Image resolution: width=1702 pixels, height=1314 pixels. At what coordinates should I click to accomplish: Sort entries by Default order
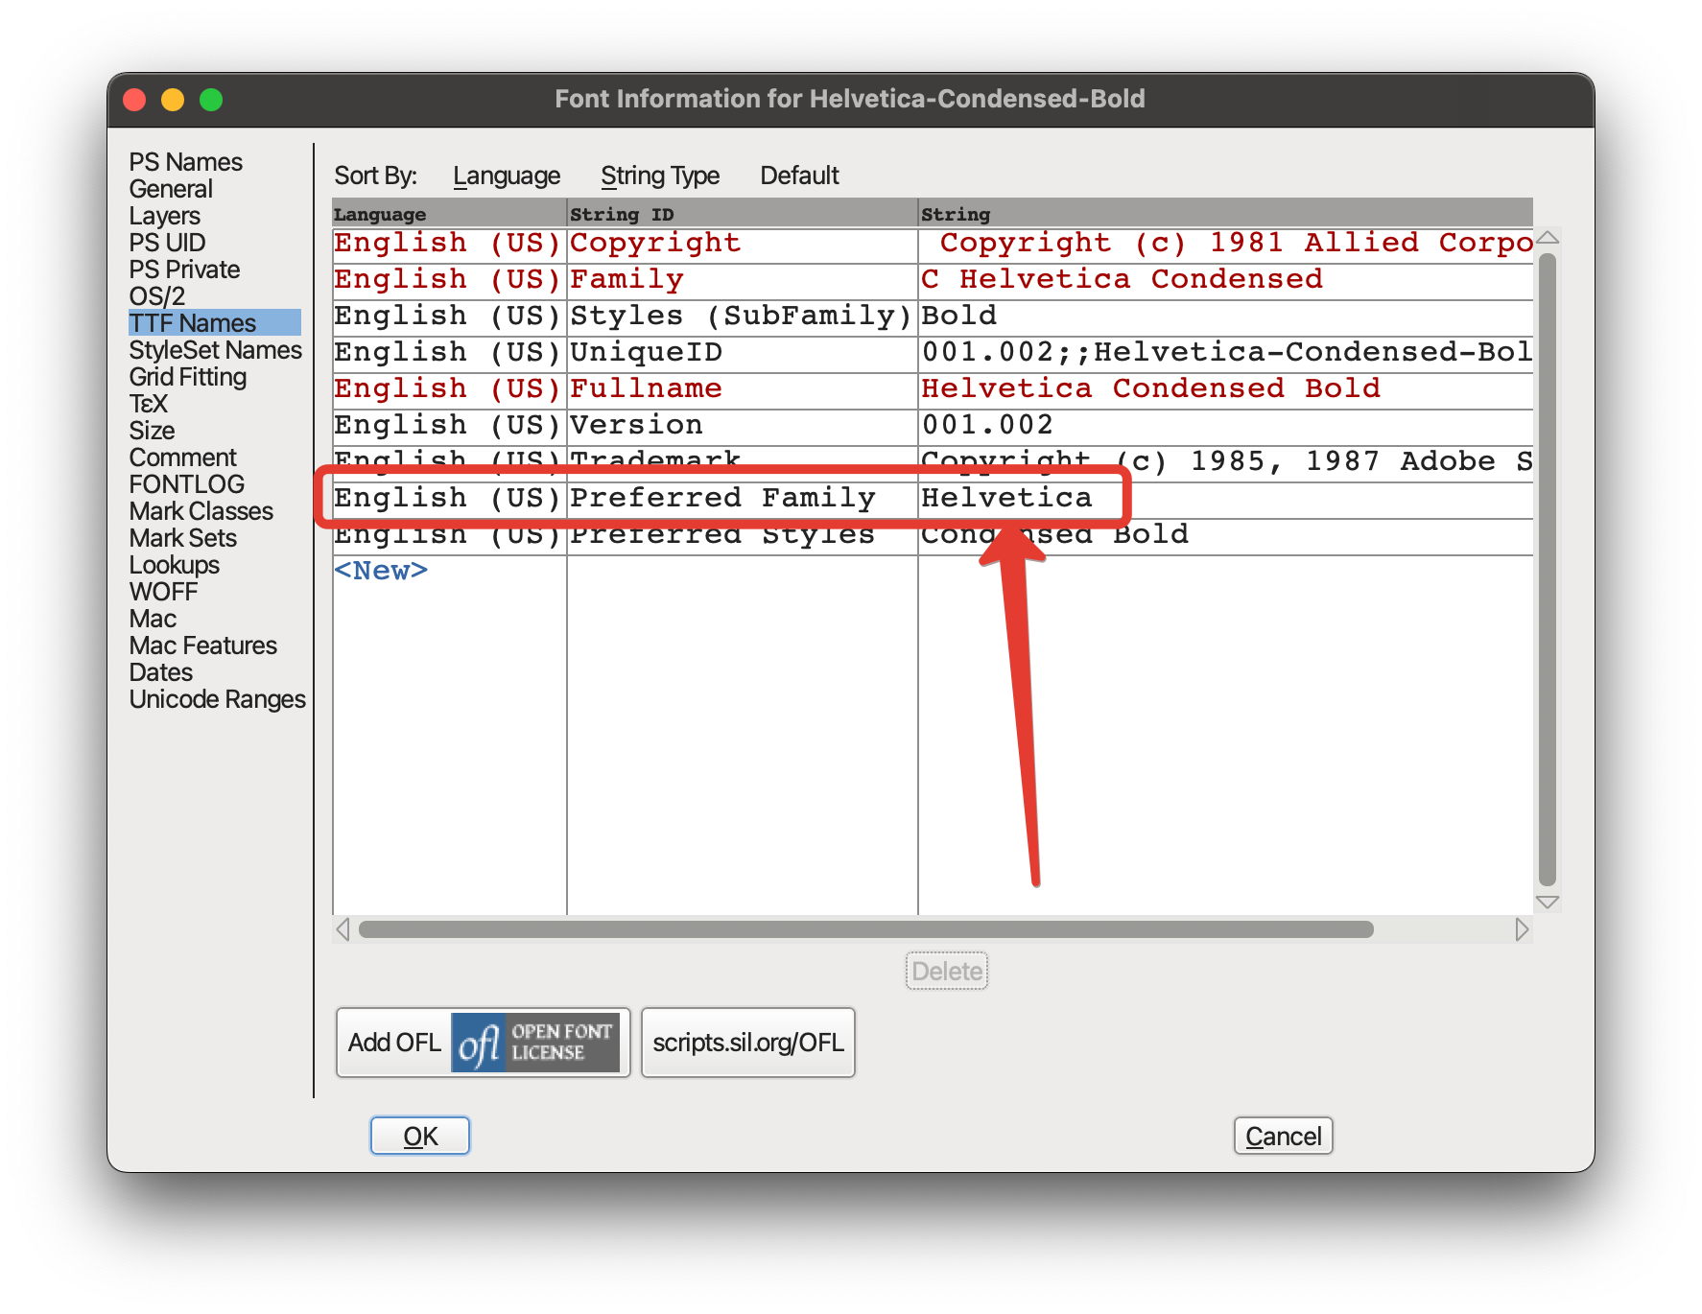click(799, 175)
